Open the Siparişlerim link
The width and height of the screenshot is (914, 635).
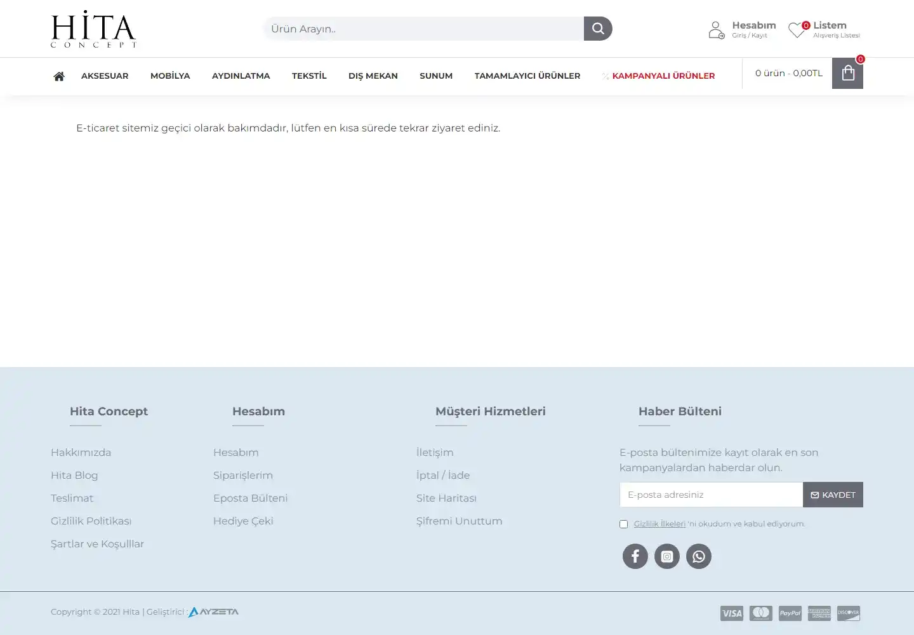click(243, 475)
